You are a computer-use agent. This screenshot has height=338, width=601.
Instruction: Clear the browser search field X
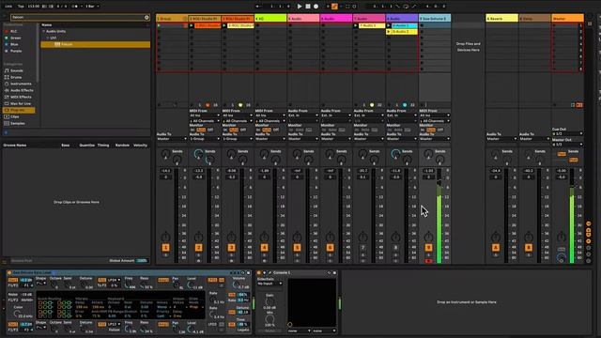146,17
